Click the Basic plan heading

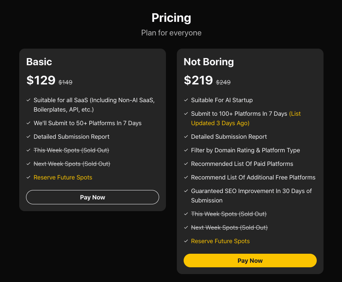click(39, 62)
